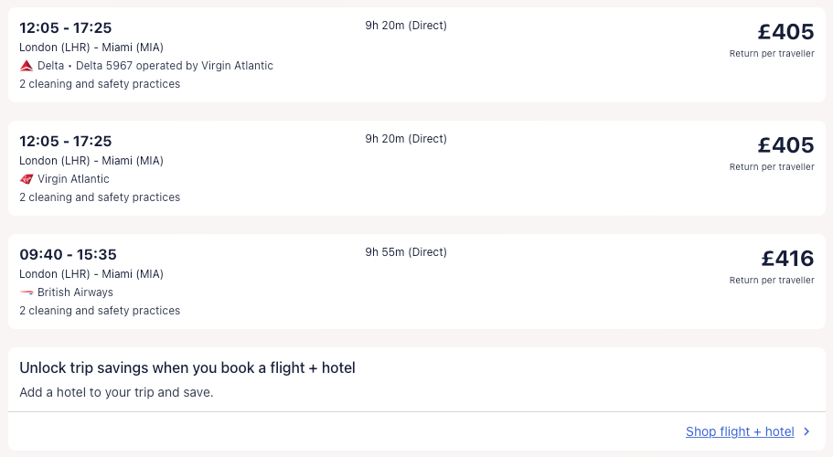Click the 9h 55m (Direct) duration text
Image resolution: width=833 pixels, height=457 pixels.
(x=406, y=252)
